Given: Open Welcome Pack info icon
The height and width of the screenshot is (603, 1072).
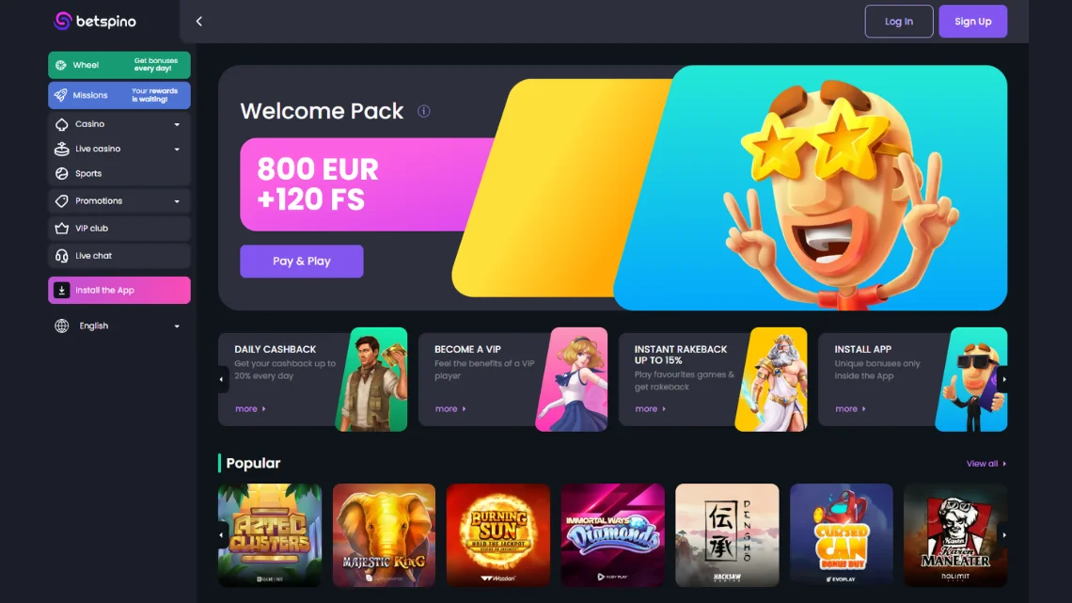Looking at the screenshot, I should [x=424, y=111].
